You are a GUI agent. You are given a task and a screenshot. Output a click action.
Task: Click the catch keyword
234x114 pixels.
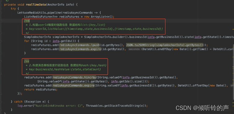pos(18,102)
